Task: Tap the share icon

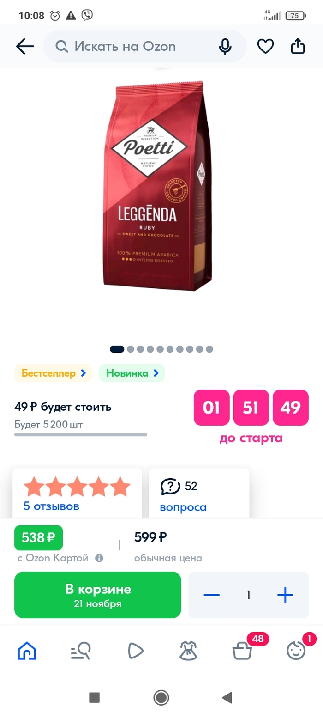Action: (298, 46)
